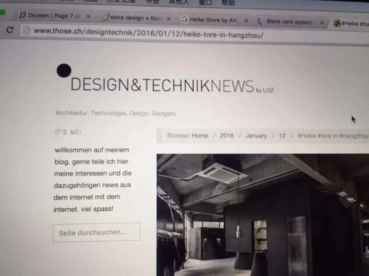Open the 其他人 menu in the menu bar
The image size is (369, 276).
point(179,2)
